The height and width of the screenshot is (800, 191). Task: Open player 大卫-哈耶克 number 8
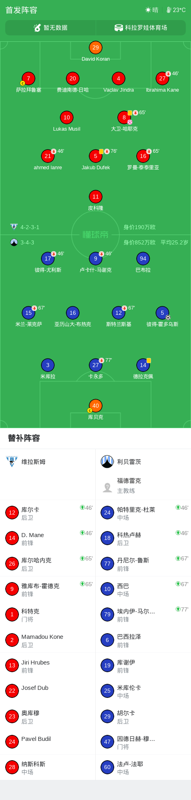124,117
